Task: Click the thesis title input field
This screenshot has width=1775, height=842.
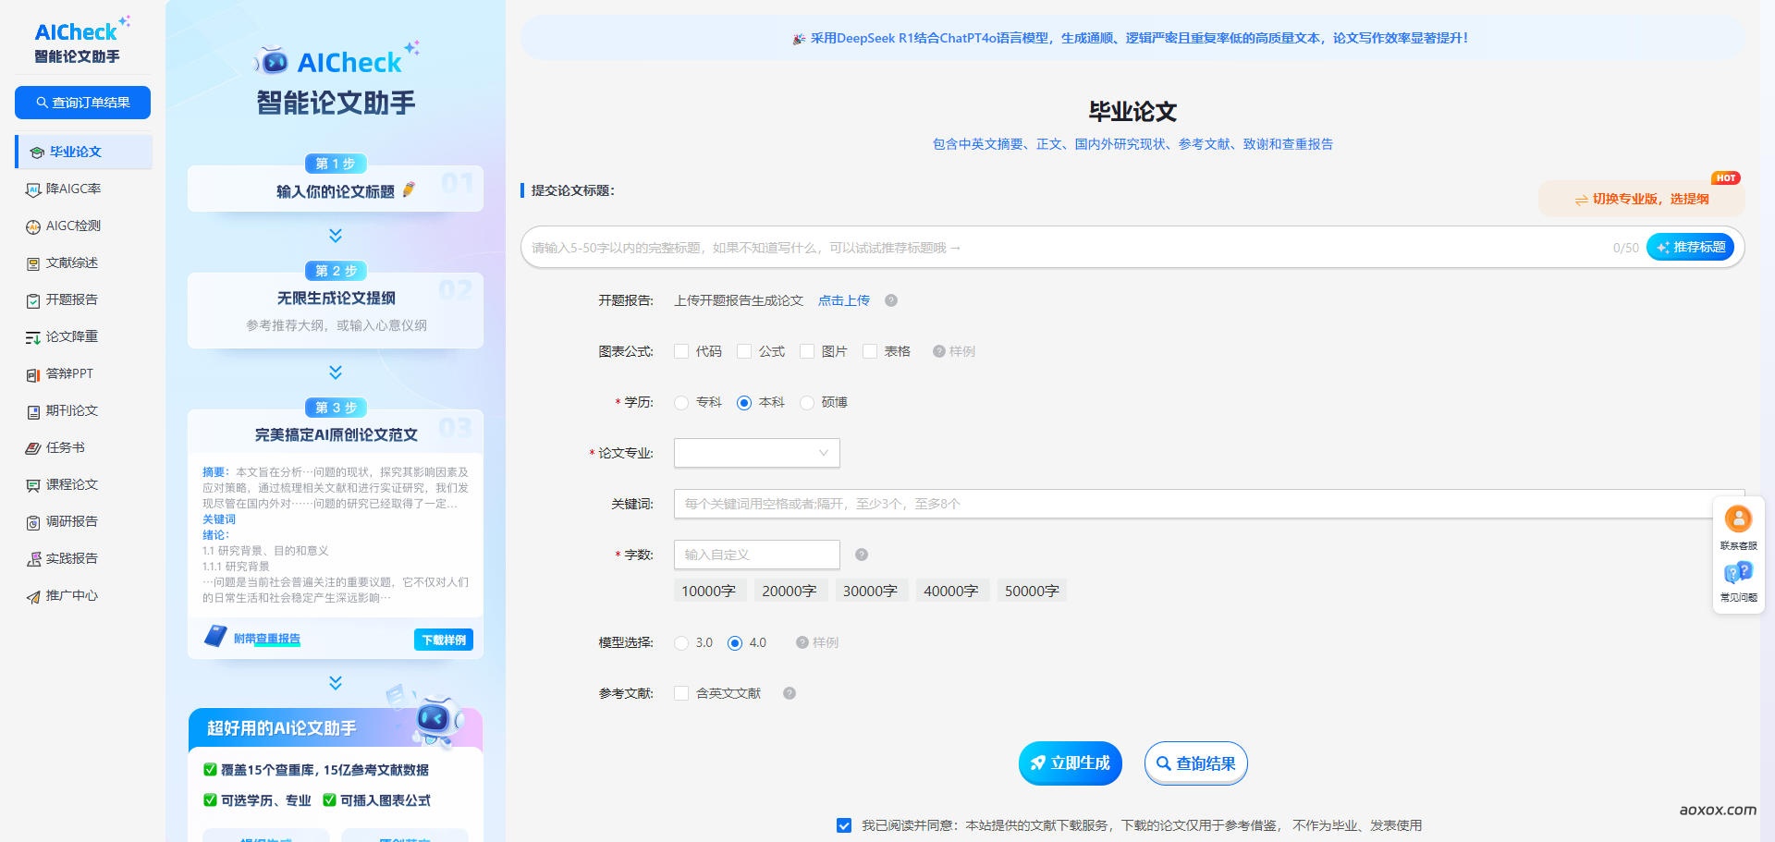Action: tap(1063, 248)
